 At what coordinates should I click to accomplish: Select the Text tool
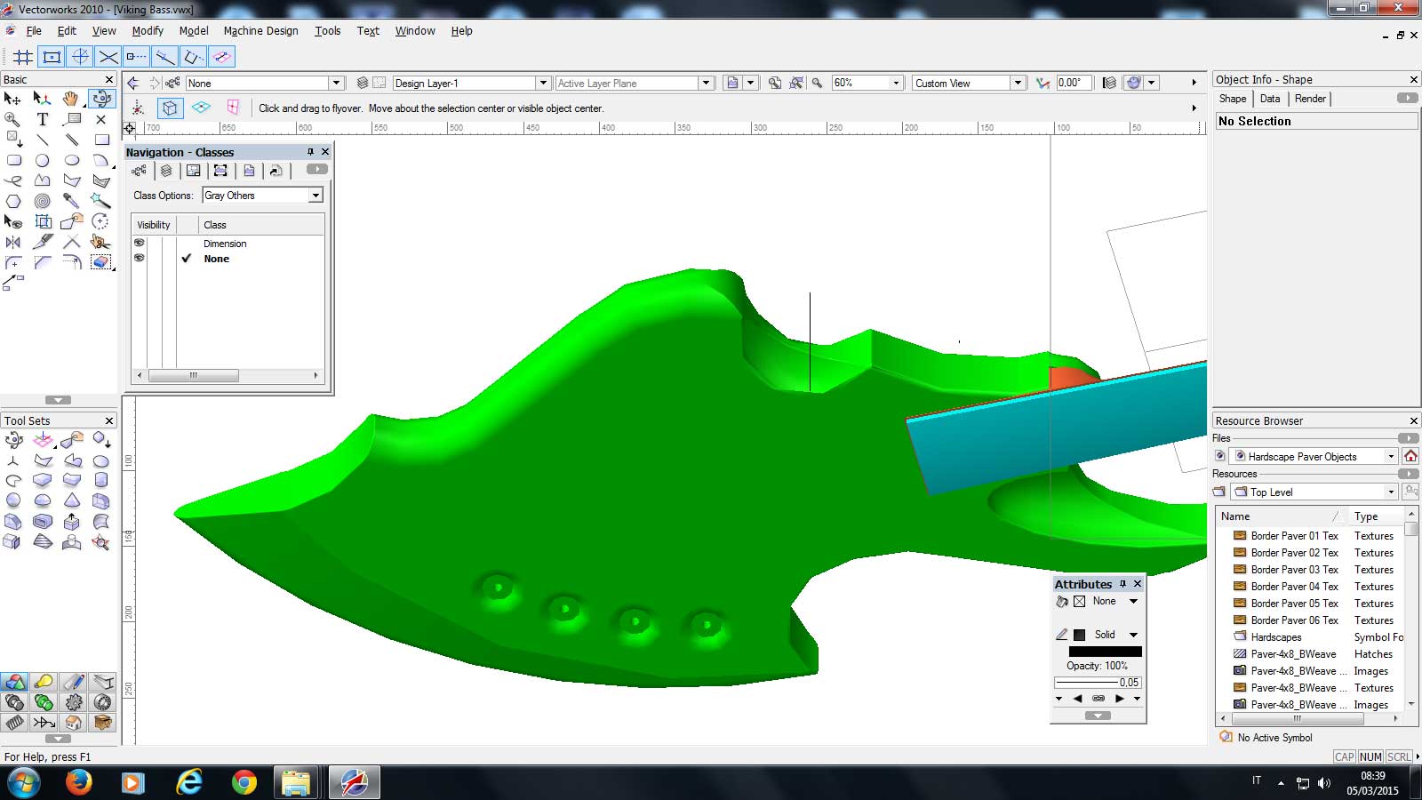pos(42,119)
